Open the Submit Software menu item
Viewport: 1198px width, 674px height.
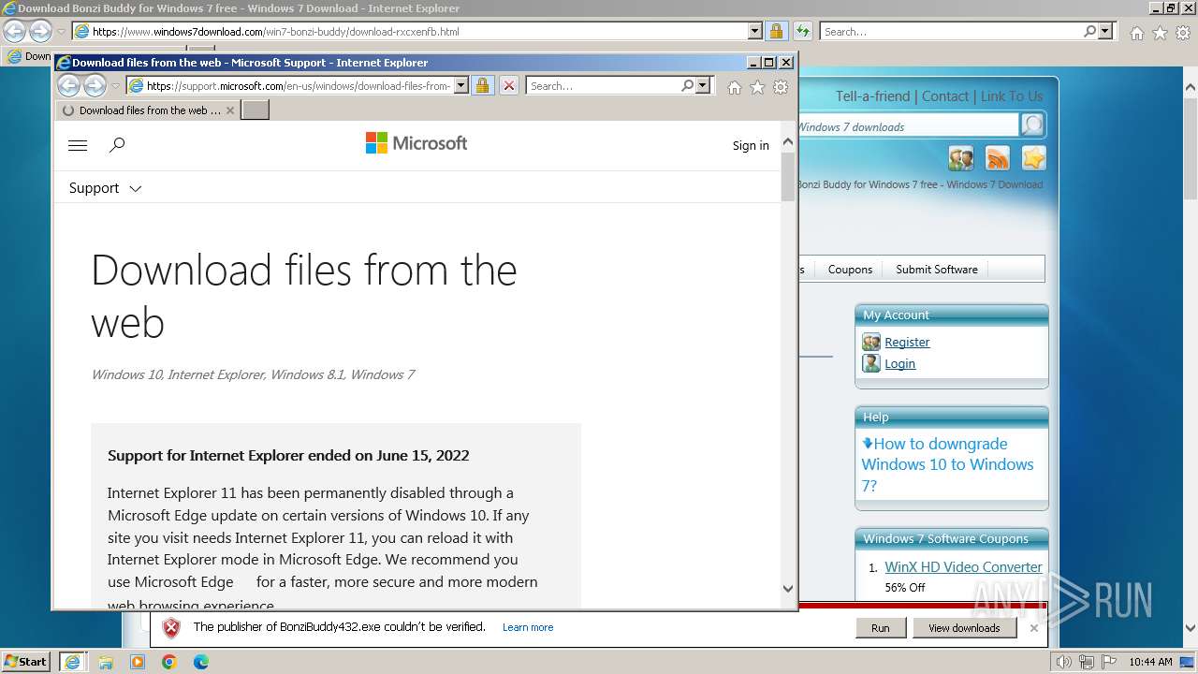pyautogui.click(x=937, y=270)
